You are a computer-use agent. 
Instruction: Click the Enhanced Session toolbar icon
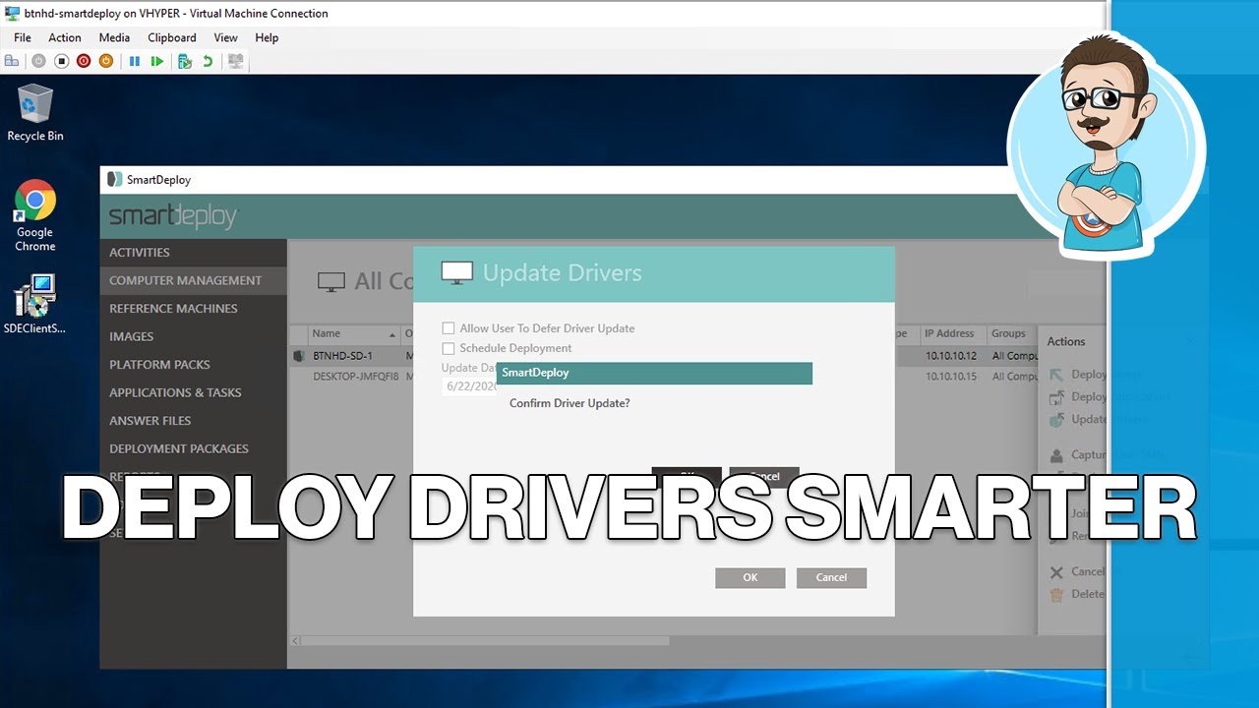(235, 61)
